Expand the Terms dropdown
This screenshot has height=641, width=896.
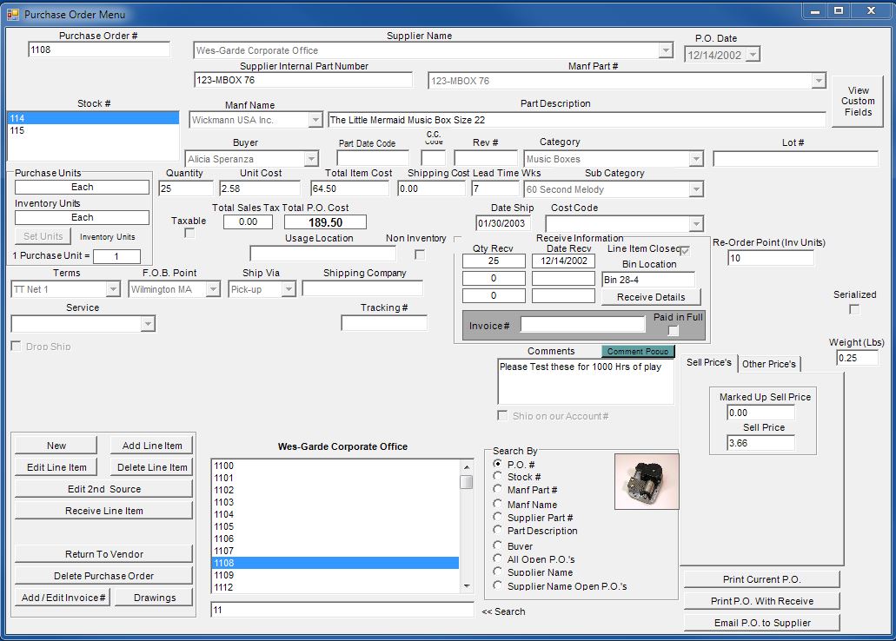coord(113,289)
